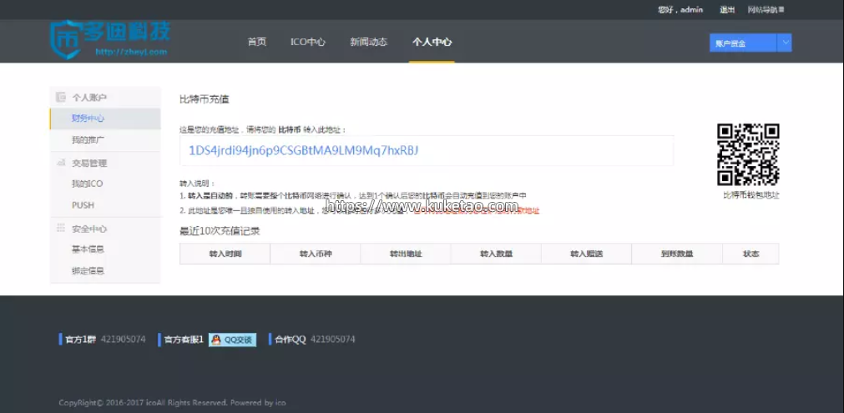The height and width of the screenshot is (413, 844).
Task: Open the ICO中心 navigation tab
Action: 307,42
